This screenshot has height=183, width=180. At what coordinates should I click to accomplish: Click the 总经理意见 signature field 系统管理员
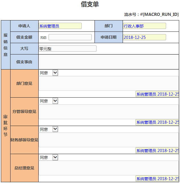(x=157, y=178)
